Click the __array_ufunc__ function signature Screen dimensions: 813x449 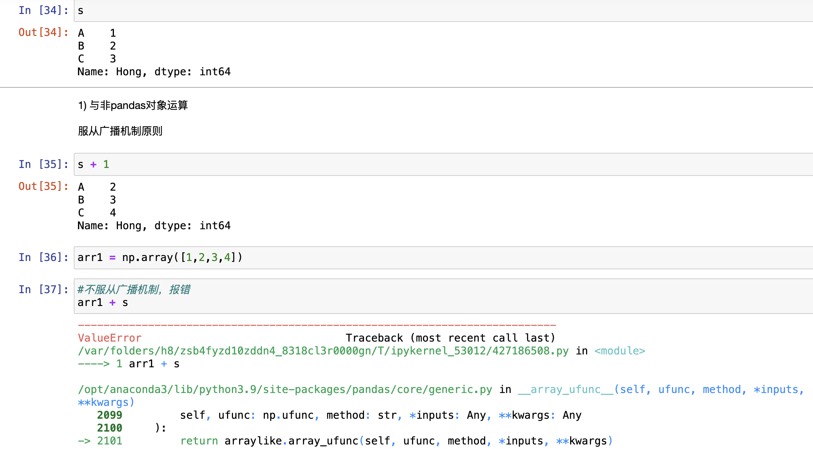coord(661,390)
